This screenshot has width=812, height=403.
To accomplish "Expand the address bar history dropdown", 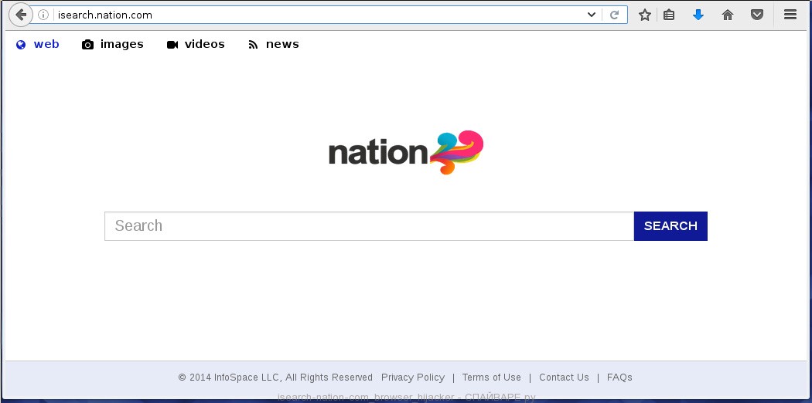I will pyautogui.click(x=592, y=15).
